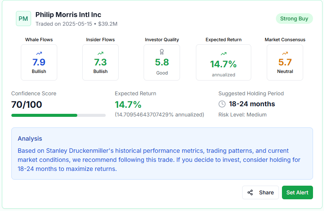Click the 70/100 confidence score value

tap(27, 105)
